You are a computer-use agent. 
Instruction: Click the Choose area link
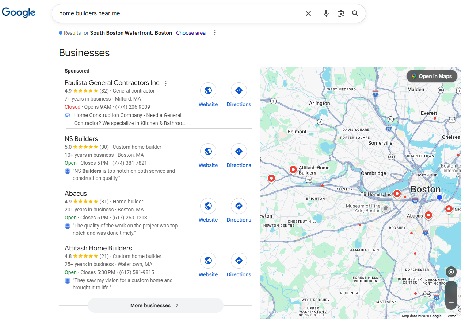click(x=191, y=33)
